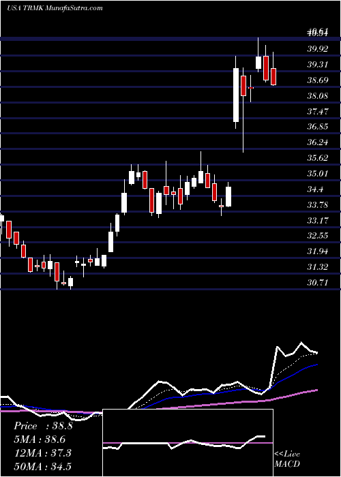
Task: Click the 33.78 price axis label
Action: click(x=318, y=204)
